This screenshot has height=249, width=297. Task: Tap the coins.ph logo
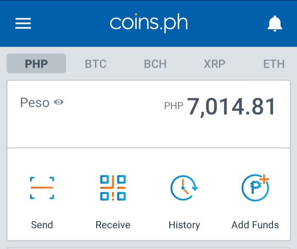tap(149, 23)
